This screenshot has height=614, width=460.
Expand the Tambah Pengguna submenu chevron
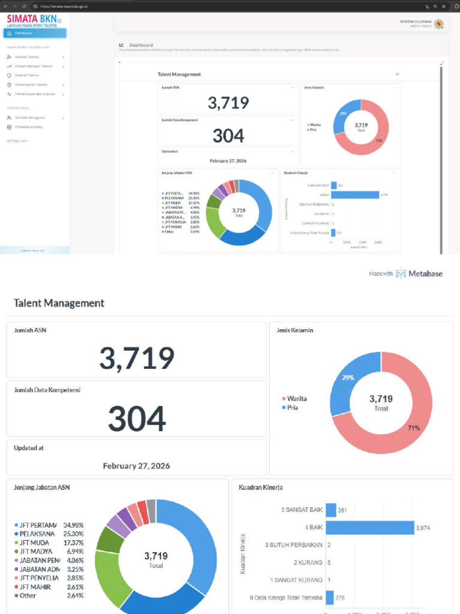pyautogui.click(x=63, y=118)
